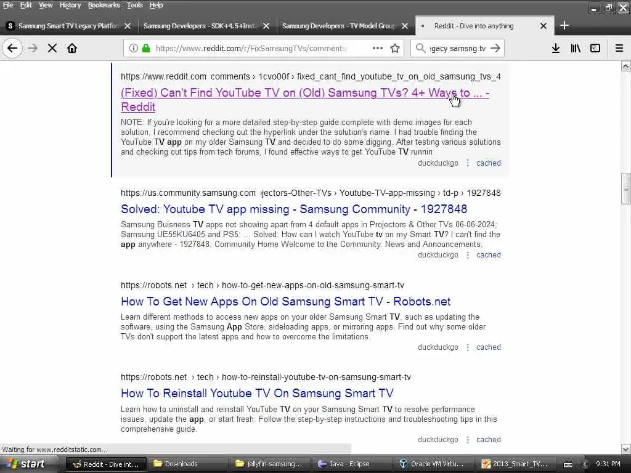Open cached copy of Samsung Community result
This screenshot has width=631, height=473.
tap(489, 255)
